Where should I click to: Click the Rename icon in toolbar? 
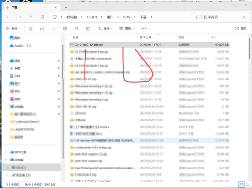[x=65, y=29]
